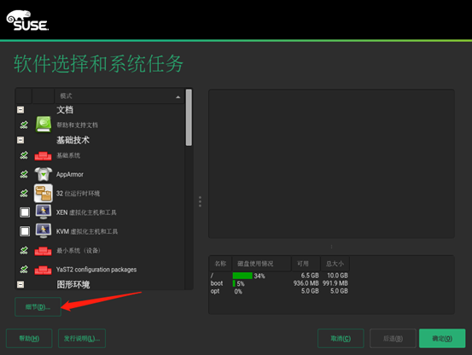
Task: Click the 32位运行时环境 package icon
Action: (44, 193)
